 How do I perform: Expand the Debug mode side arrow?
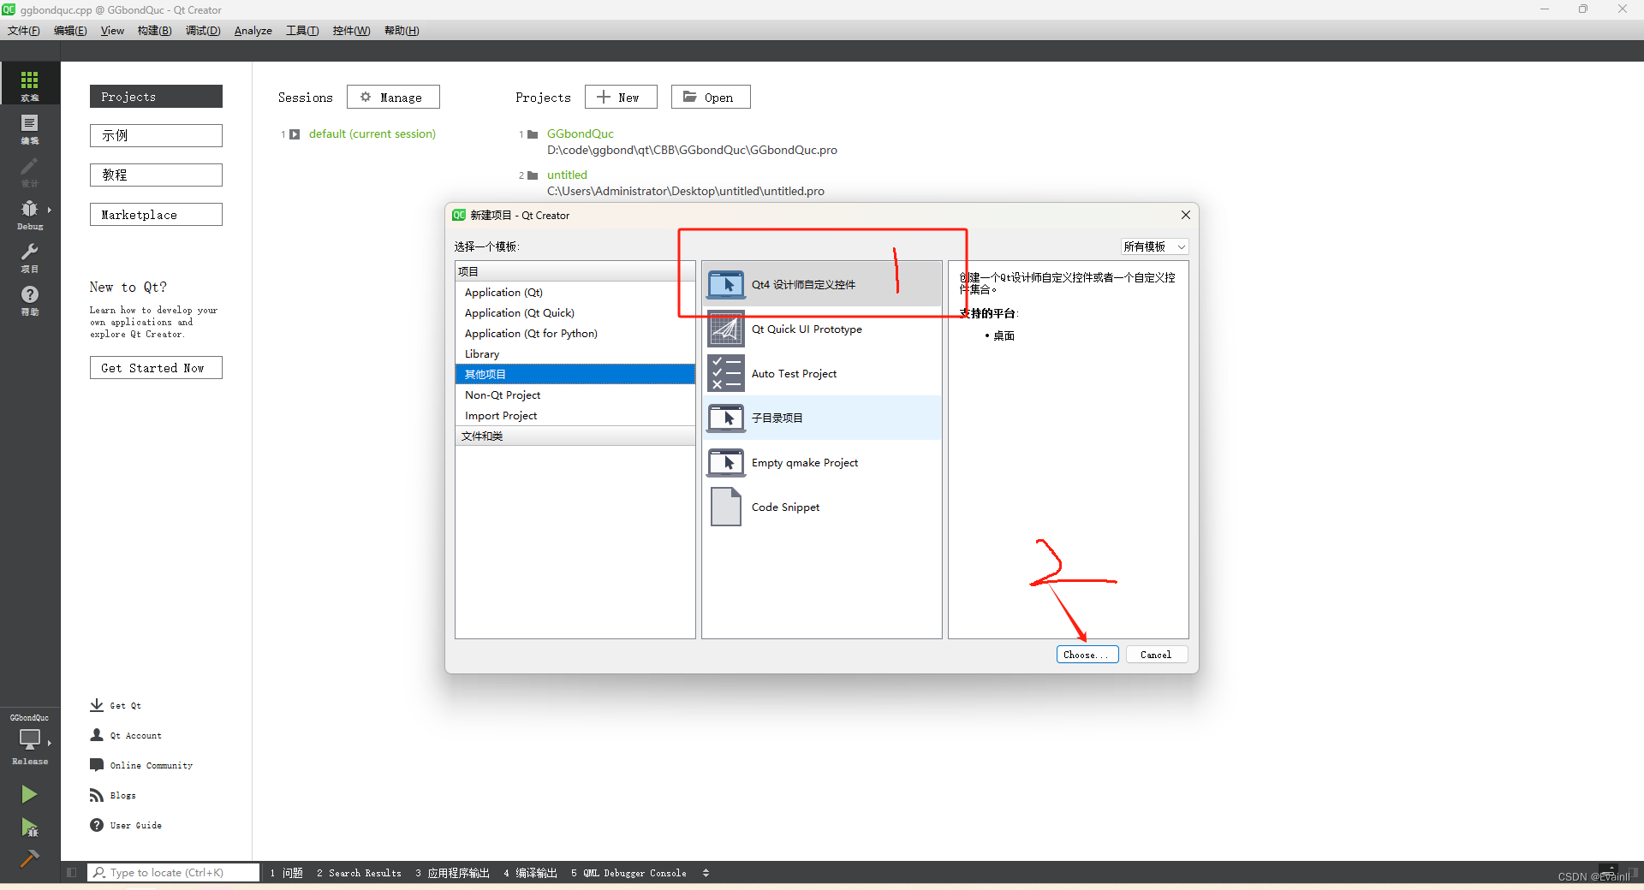[x=50, y=210]
